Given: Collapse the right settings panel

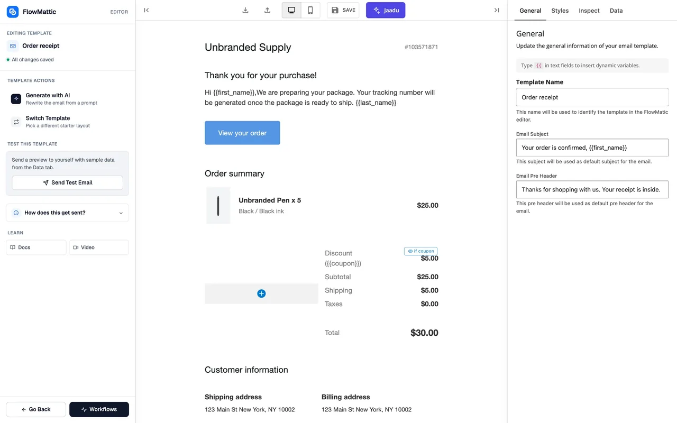Looking at the screenshot, I should [497, 10].
